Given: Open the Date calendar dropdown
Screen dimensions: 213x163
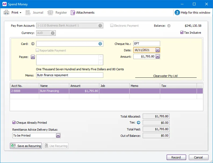Looking at the screenshot, I should [x=157, y=50].
